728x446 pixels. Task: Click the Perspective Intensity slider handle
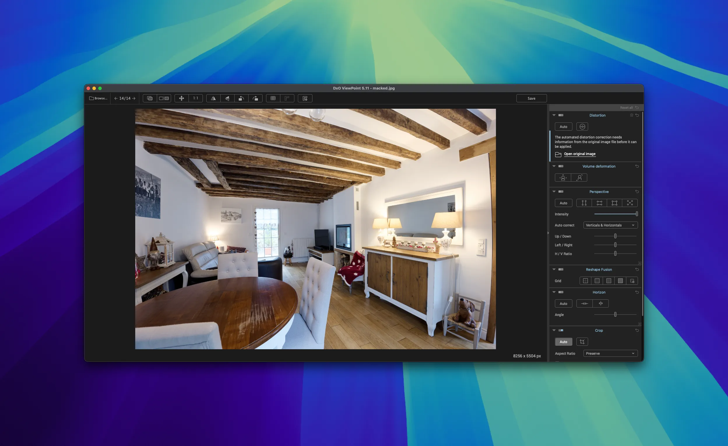pos(637,214)
